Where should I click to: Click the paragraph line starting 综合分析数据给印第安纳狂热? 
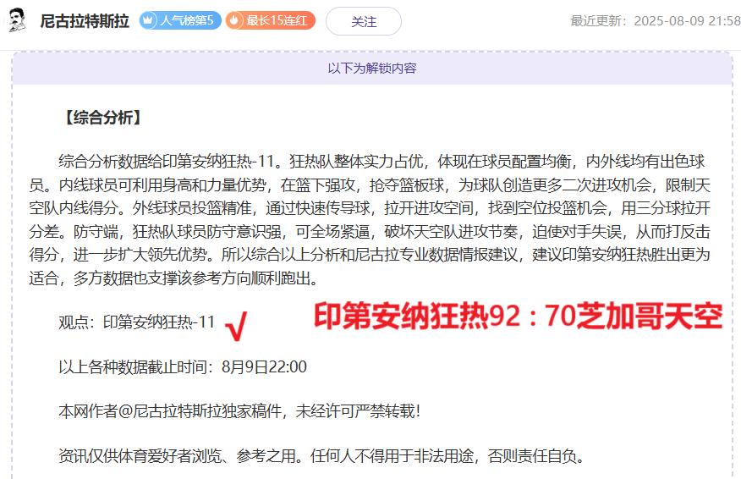[381, 162]
